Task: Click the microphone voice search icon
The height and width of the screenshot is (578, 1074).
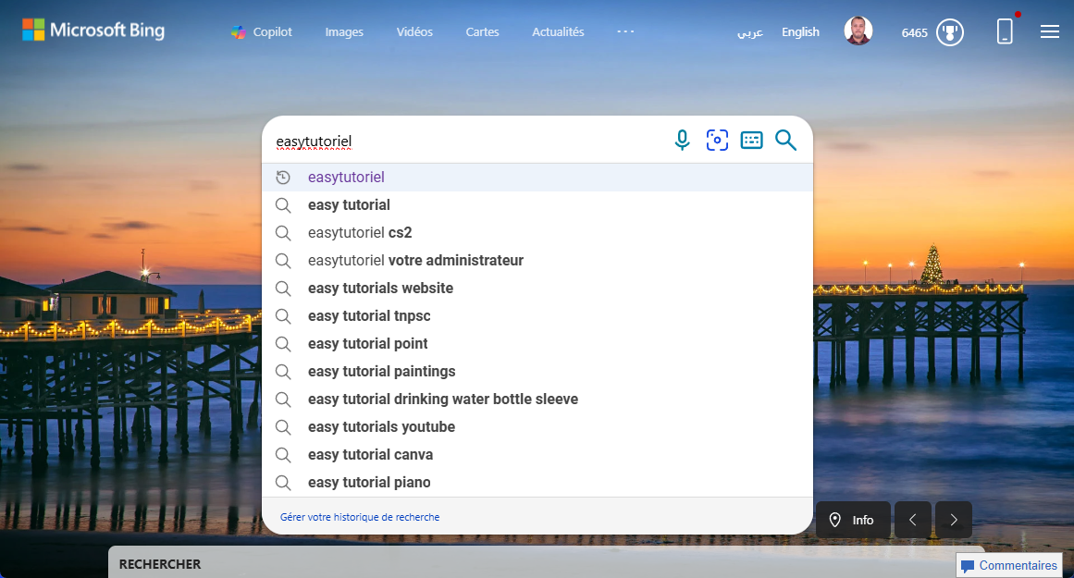Action: pos(682,141)
